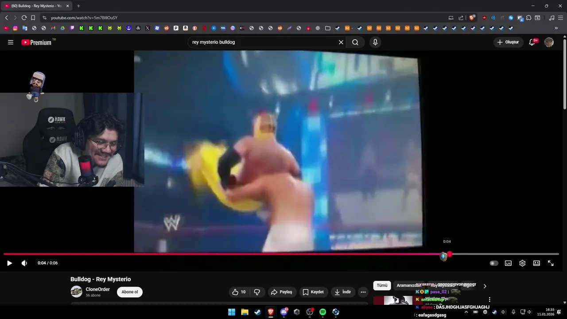Go back in the browser

click(6, 18)
